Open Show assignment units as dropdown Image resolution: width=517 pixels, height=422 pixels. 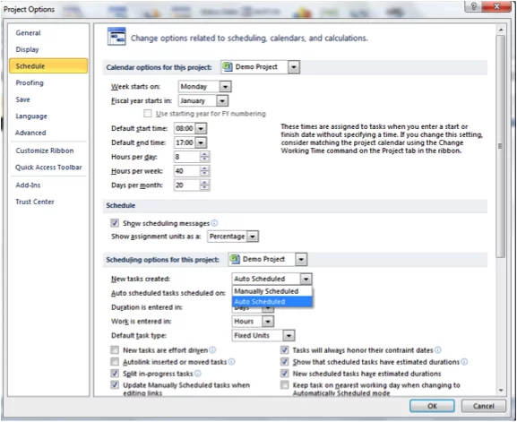click(253, 237)
